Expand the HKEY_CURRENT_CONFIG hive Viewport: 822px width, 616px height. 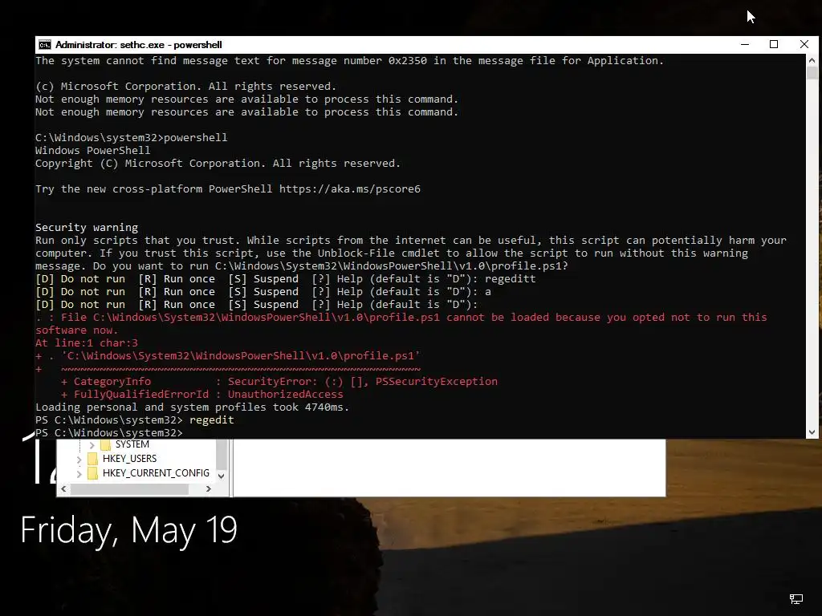tap(79, 473)
